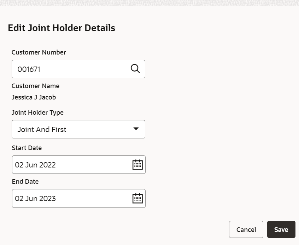
Task: Click the Customer Number label
Action: pos(39,52)
